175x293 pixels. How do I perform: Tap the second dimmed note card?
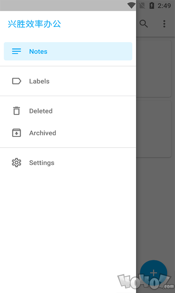[x=153, y=129]
